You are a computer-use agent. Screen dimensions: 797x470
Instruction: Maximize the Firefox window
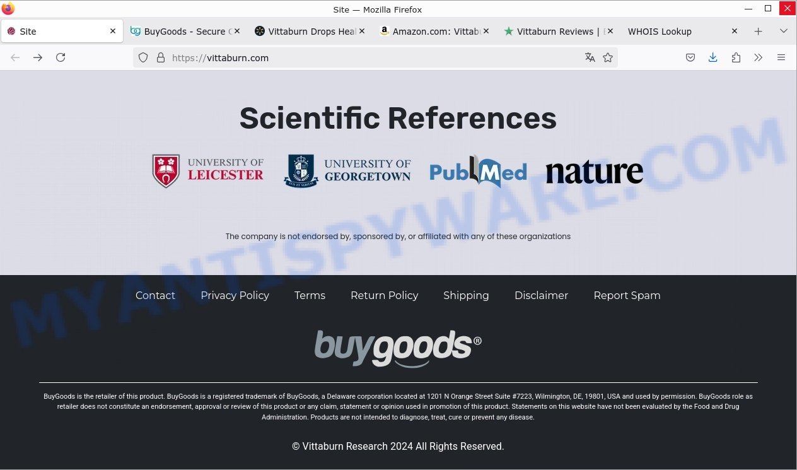click(x=768, y=9)
